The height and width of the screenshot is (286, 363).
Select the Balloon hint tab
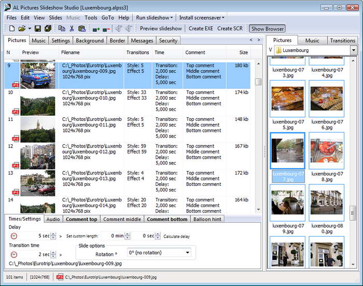coord(207,219)
